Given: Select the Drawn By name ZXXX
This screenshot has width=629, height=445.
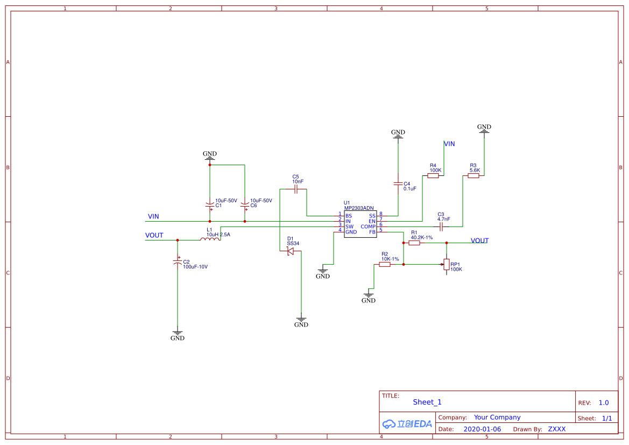Looking at the screenshot, I should 557,429.
